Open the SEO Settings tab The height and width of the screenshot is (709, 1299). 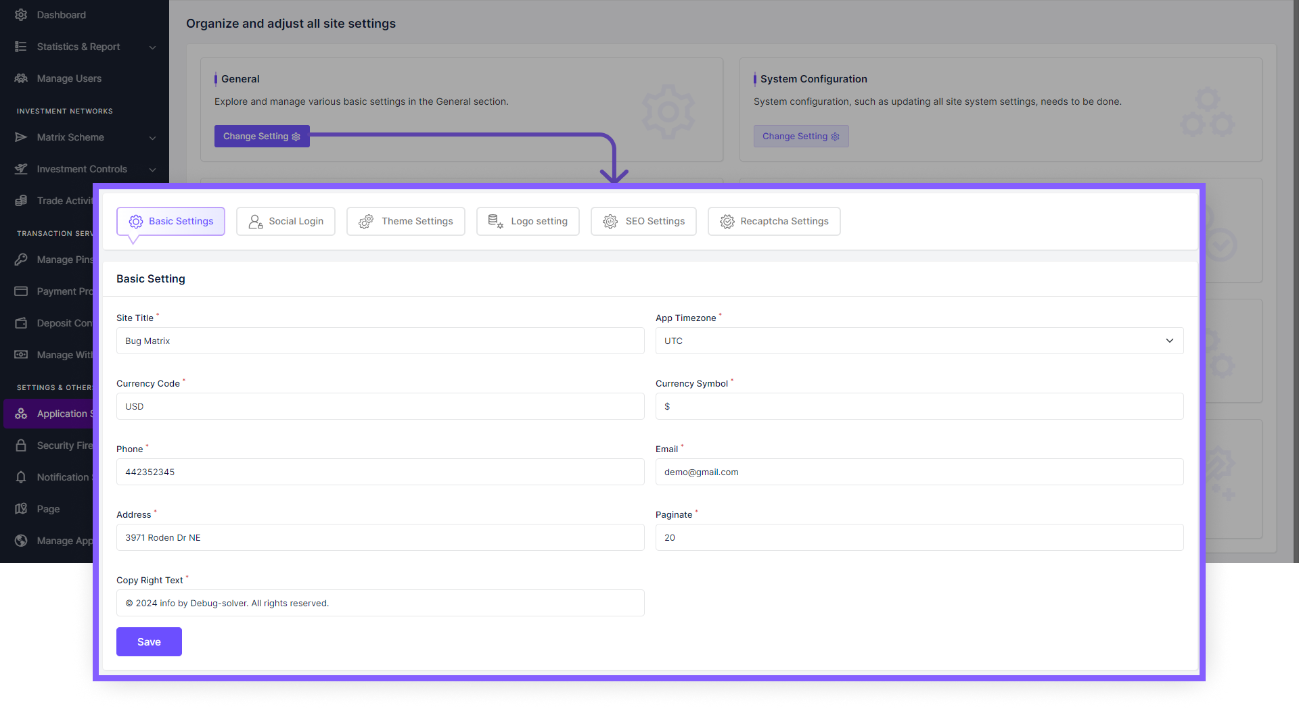click(x=643, y=221)
